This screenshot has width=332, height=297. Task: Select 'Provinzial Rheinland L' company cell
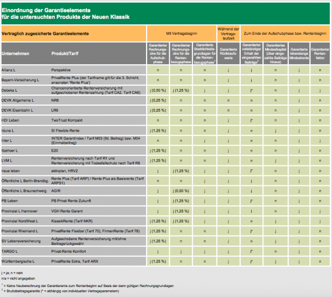(x=20, y=231)
